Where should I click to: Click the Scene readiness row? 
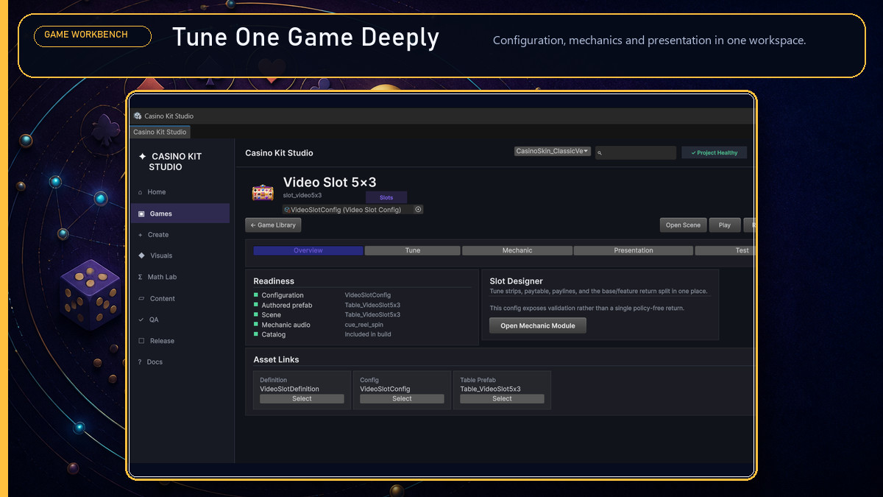361,314
